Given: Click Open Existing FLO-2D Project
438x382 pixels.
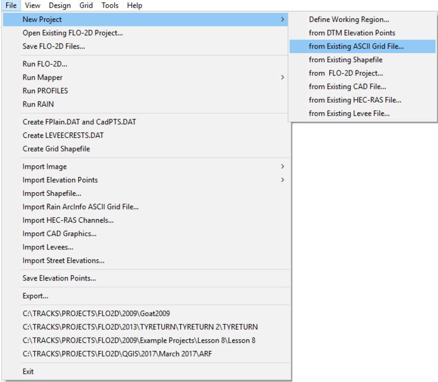Looking at the screenshot, I should (x=72, y=33).
